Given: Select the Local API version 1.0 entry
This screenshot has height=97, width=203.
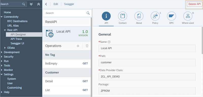Looking at the screenshot, I should coord(66,34).
